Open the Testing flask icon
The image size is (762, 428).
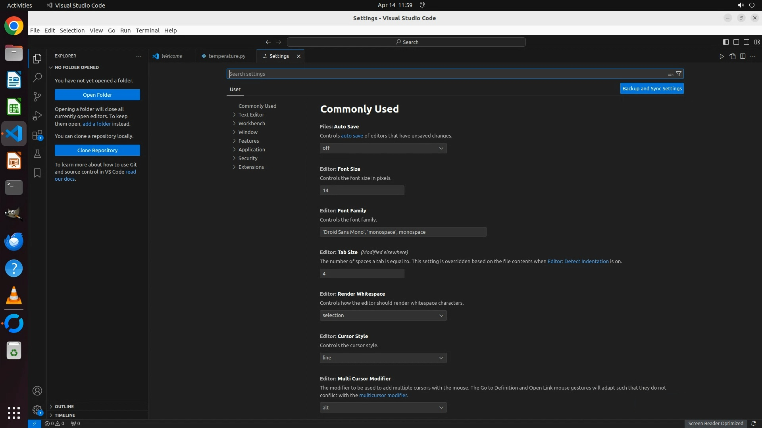point(37,154)
